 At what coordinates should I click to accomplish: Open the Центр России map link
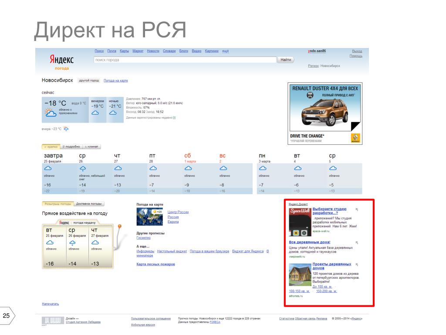pos(178,212)
